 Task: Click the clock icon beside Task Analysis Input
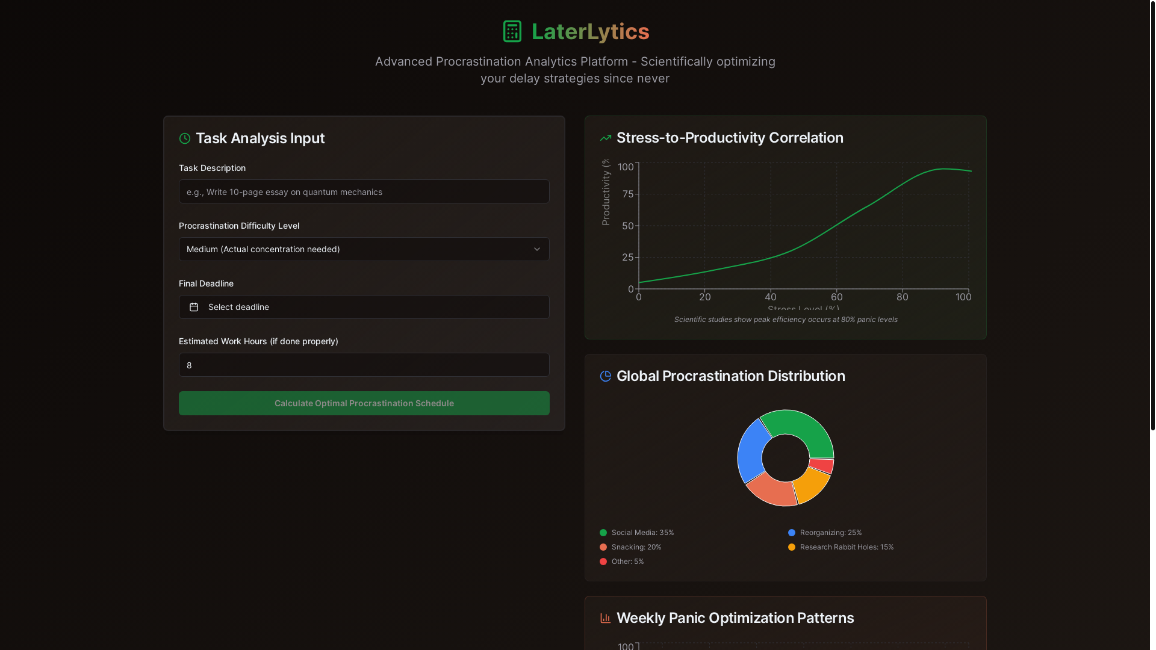pos(185,138)
